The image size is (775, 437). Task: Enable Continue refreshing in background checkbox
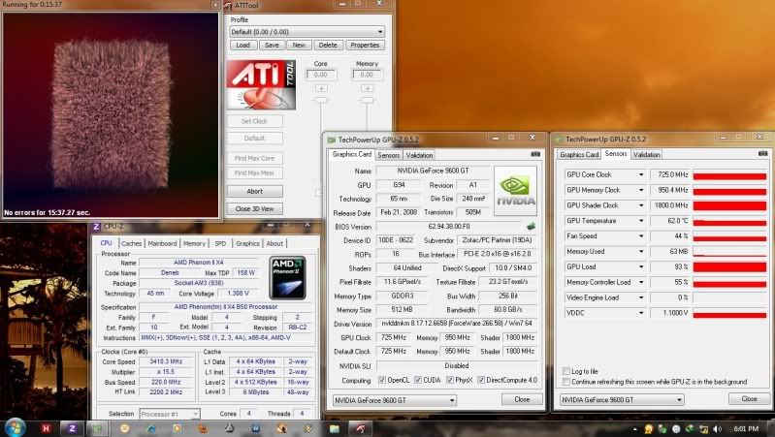click(566, 382)
